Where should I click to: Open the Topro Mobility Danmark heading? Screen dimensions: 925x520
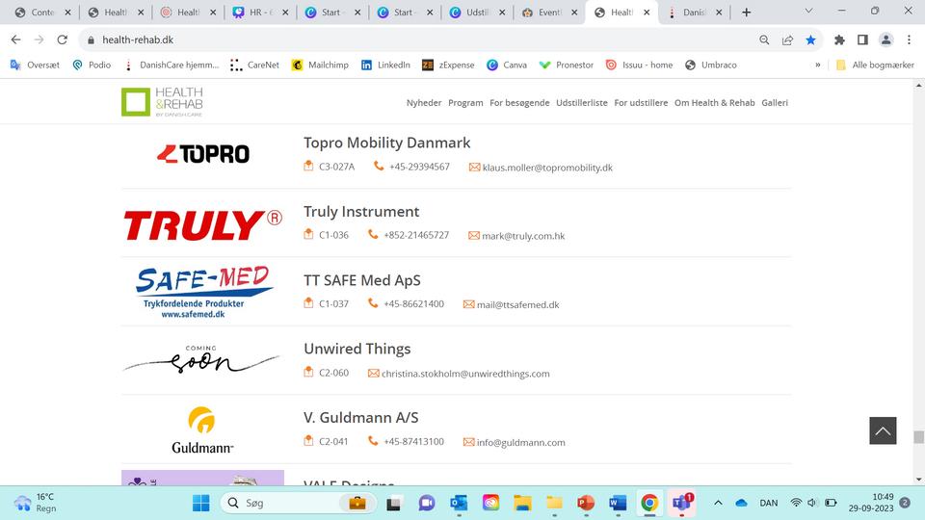click(x=387, y=143)
